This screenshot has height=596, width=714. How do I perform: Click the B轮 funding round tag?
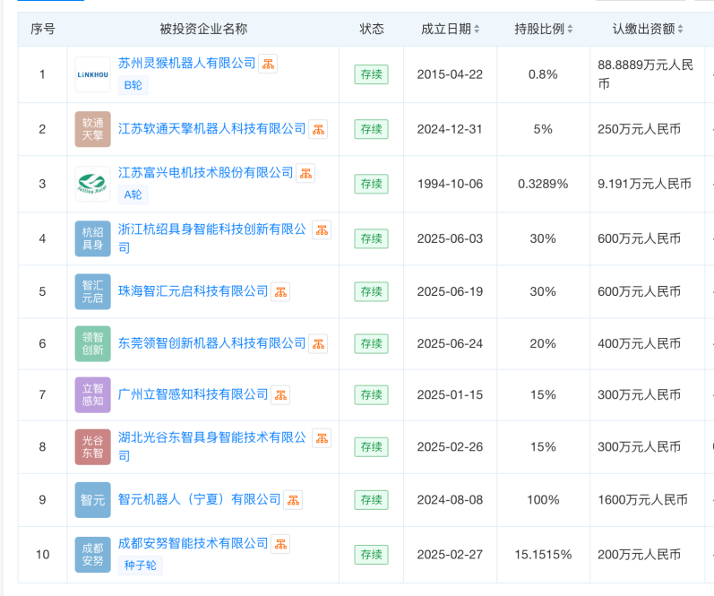[133, 85]
